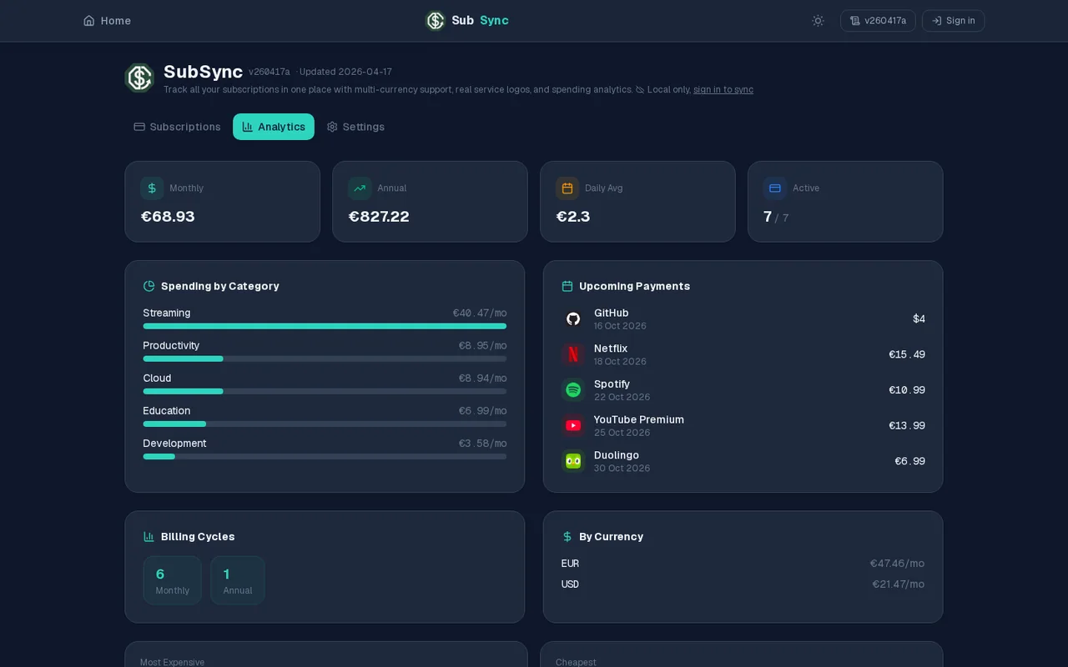
Task: Click the Home navigation link
Action: (x=107, y=21)
